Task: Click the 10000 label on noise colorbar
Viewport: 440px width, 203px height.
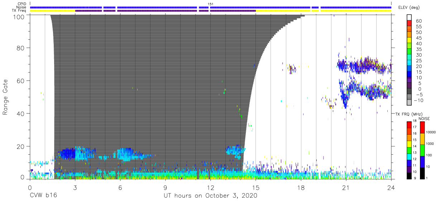Action: click(x=431, y=132)
